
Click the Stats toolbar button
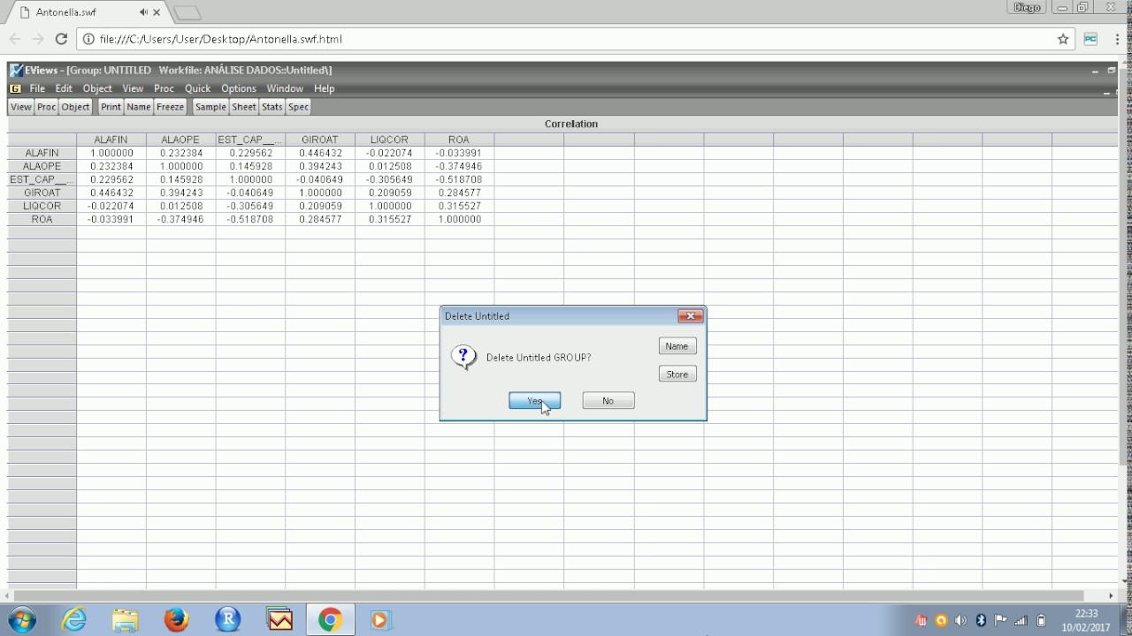(272, 107)
